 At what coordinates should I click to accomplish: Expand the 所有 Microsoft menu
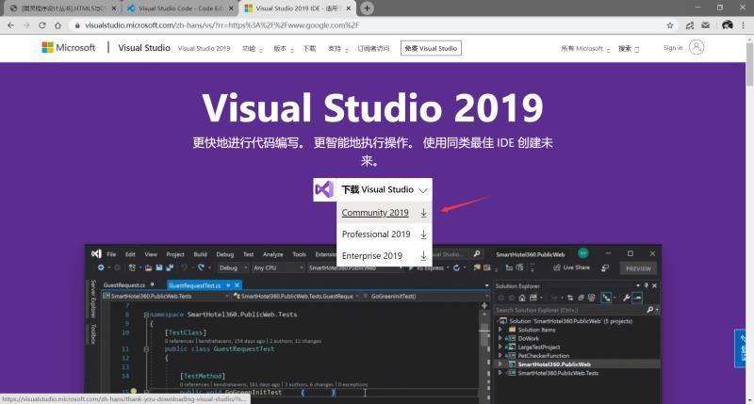(584, 49)
